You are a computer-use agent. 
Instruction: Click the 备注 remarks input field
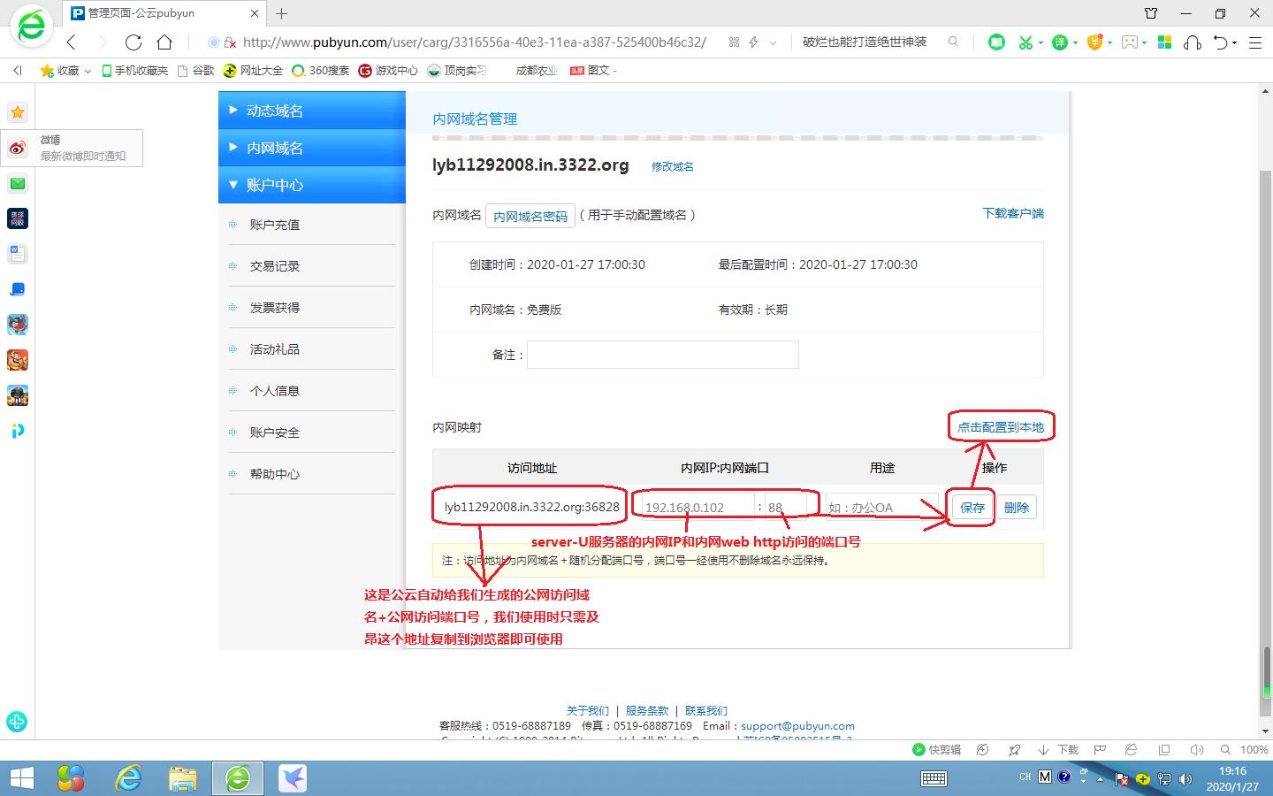(x=661, y=355)
